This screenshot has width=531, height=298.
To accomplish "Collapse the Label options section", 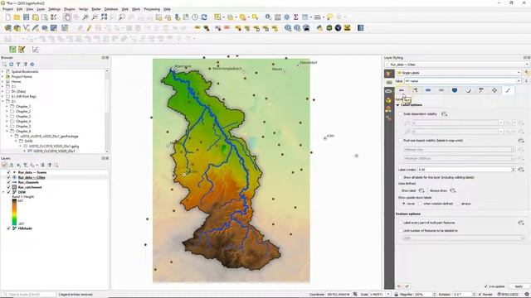I will point(398,105).
